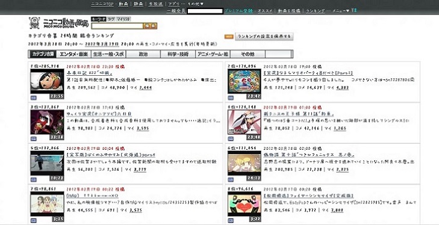Click the small blue icon under rank 3 thumbnail
The width and height of the screenshot is (439, 225).
click(33, 139)
